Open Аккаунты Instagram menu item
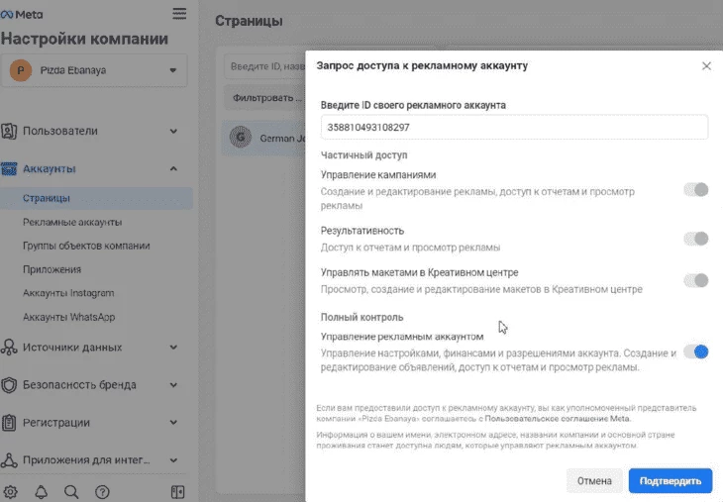This screenshot has width=723, height=502. (68, 293)
